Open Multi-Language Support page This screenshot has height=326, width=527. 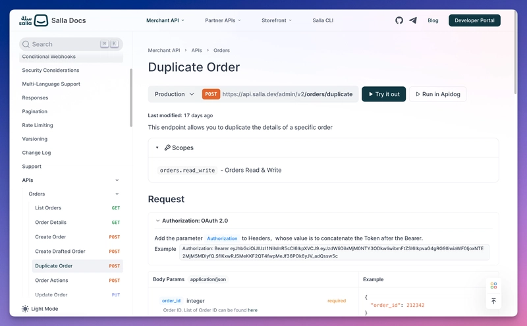pos(51,84)
